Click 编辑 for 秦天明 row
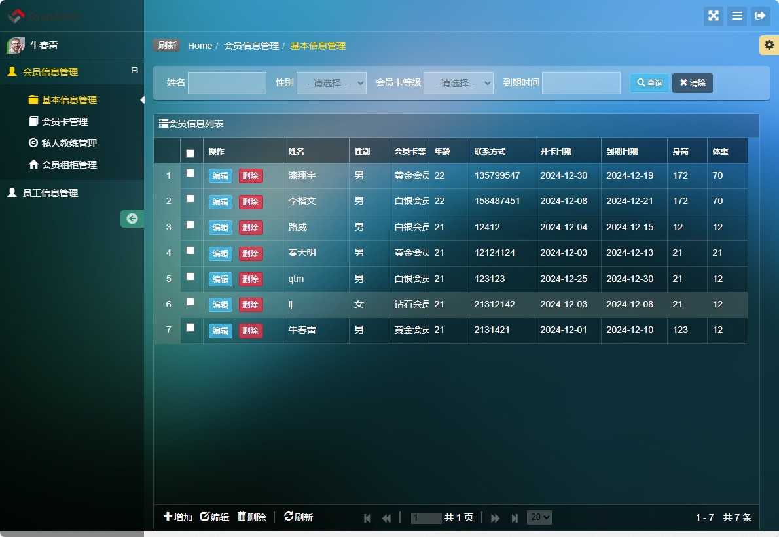The height and width of the screenshot is (537, 779). (x=221, y=253)
